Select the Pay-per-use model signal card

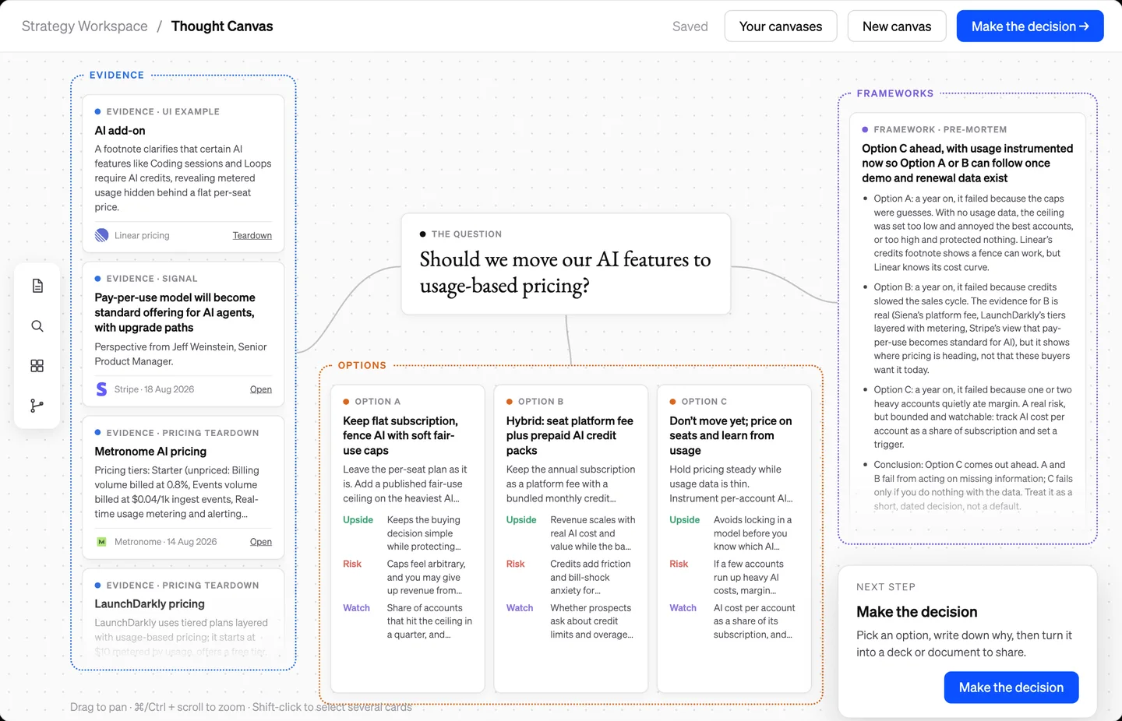(183, 334)
